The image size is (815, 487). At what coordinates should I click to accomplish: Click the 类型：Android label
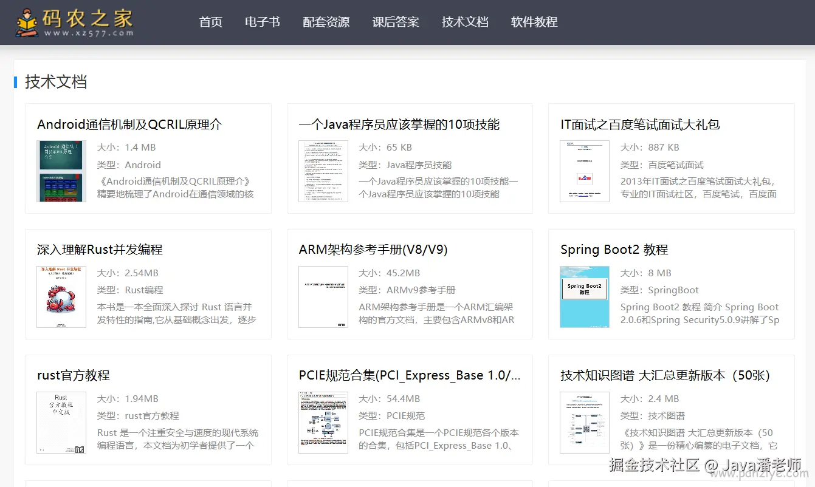click(129, 165)
